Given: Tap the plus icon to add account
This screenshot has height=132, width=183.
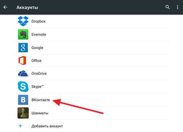Looking at the screenshot, I should 20,126.
